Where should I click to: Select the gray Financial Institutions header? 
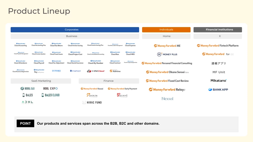click(x=218, y=30)
